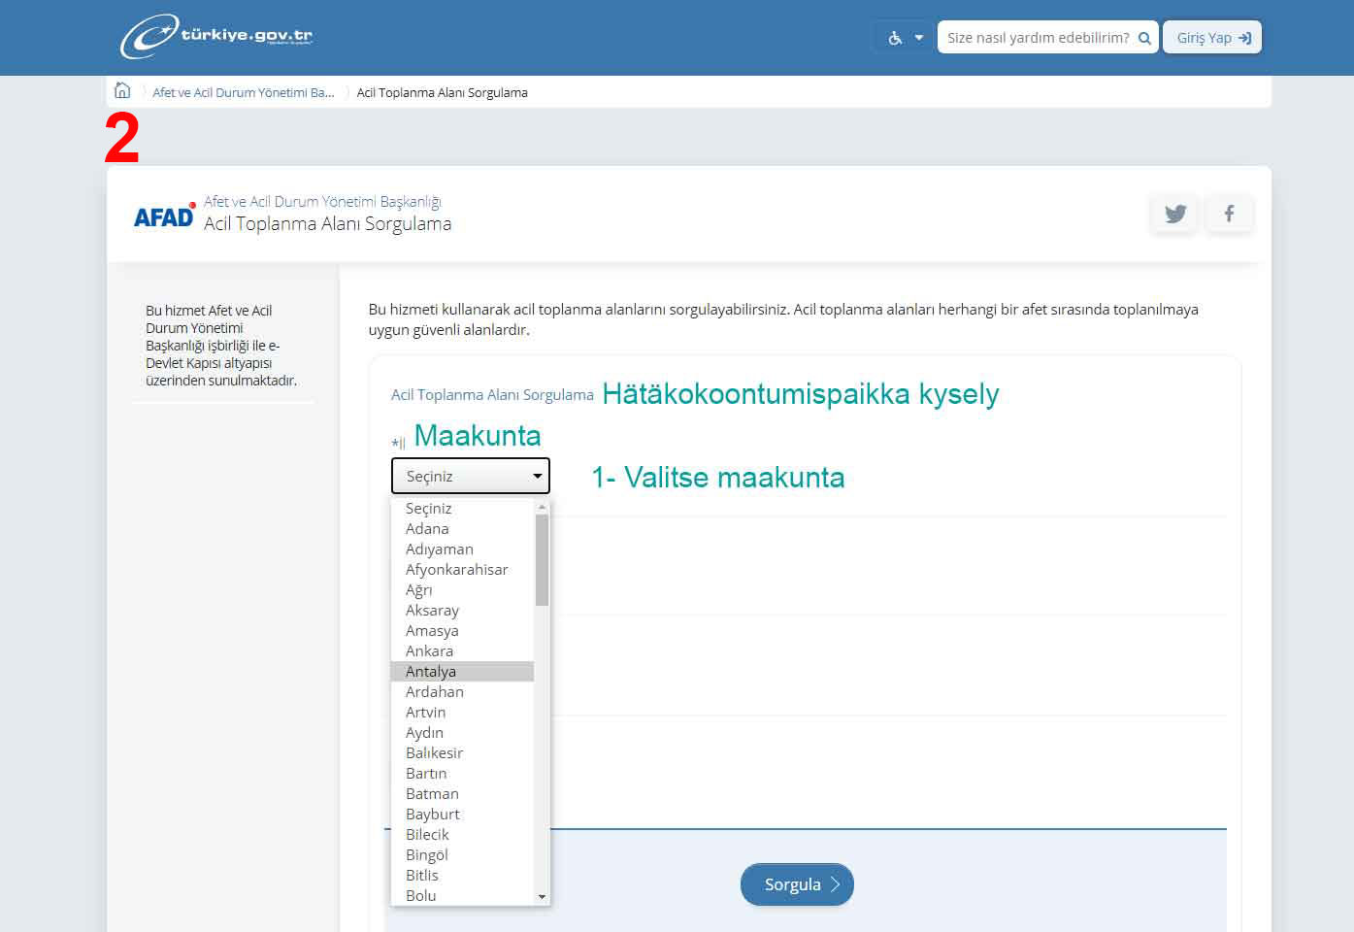
Task: Choose Ankara in the dropdown list
Action: pyautogui.click(x=429, y=651)
